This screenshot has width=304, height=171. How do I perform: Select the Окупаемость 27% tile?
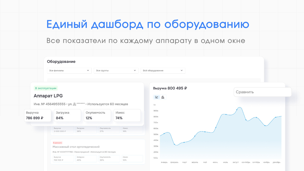click(109, 130)
